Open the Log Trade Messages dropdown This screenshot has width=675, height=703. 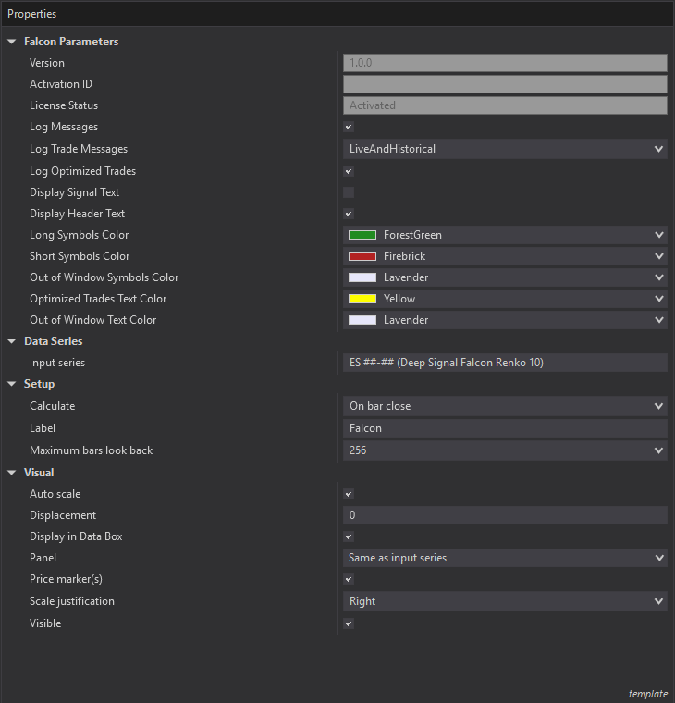504,149
